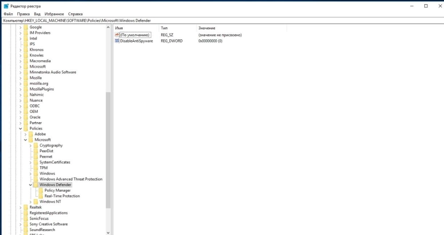Viewport: 444px width, 235px height.
Task: Collapse the Windows Defender key
Action: [30, 185]
